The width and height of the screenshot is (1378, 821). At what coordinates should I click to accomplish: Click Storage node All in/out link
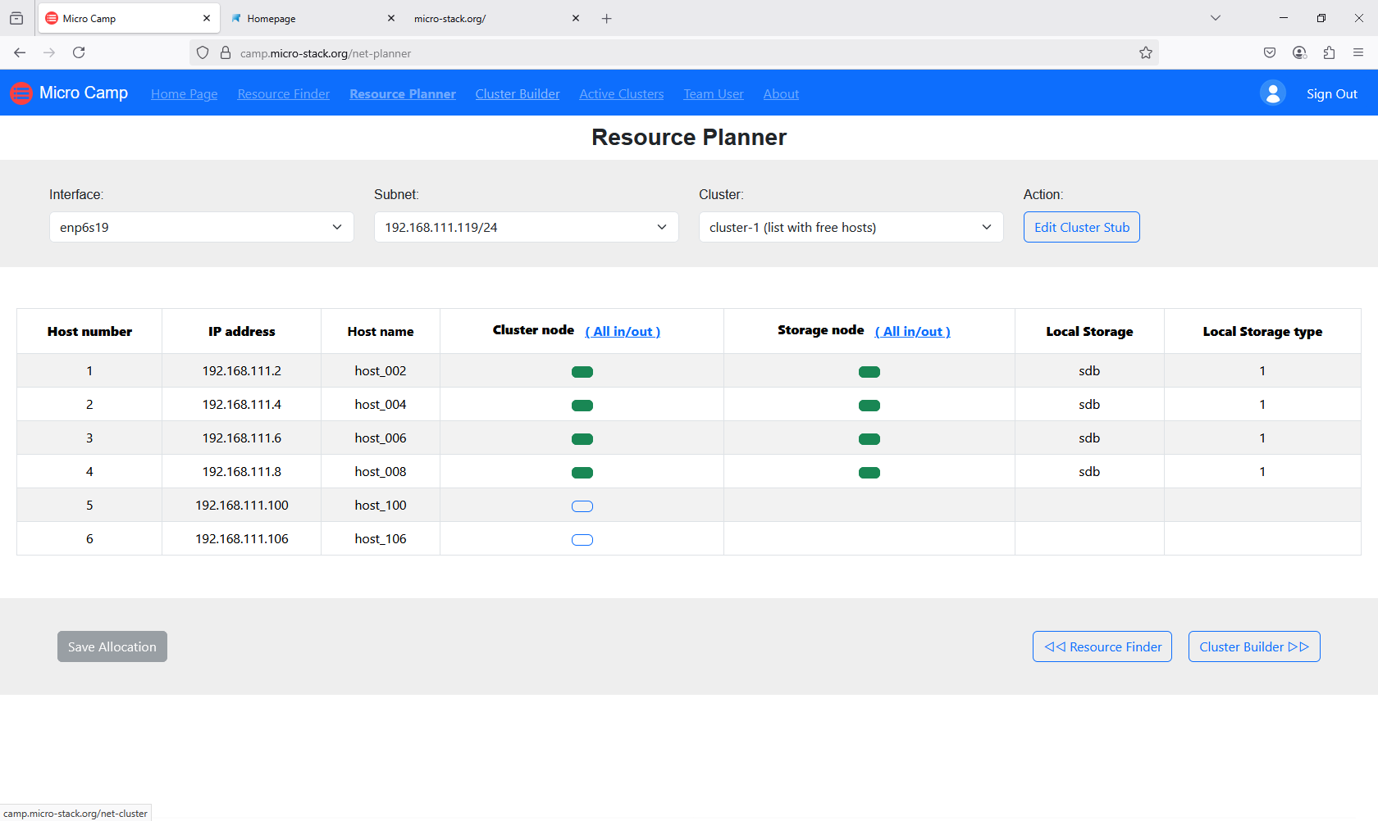coord(913,332)
